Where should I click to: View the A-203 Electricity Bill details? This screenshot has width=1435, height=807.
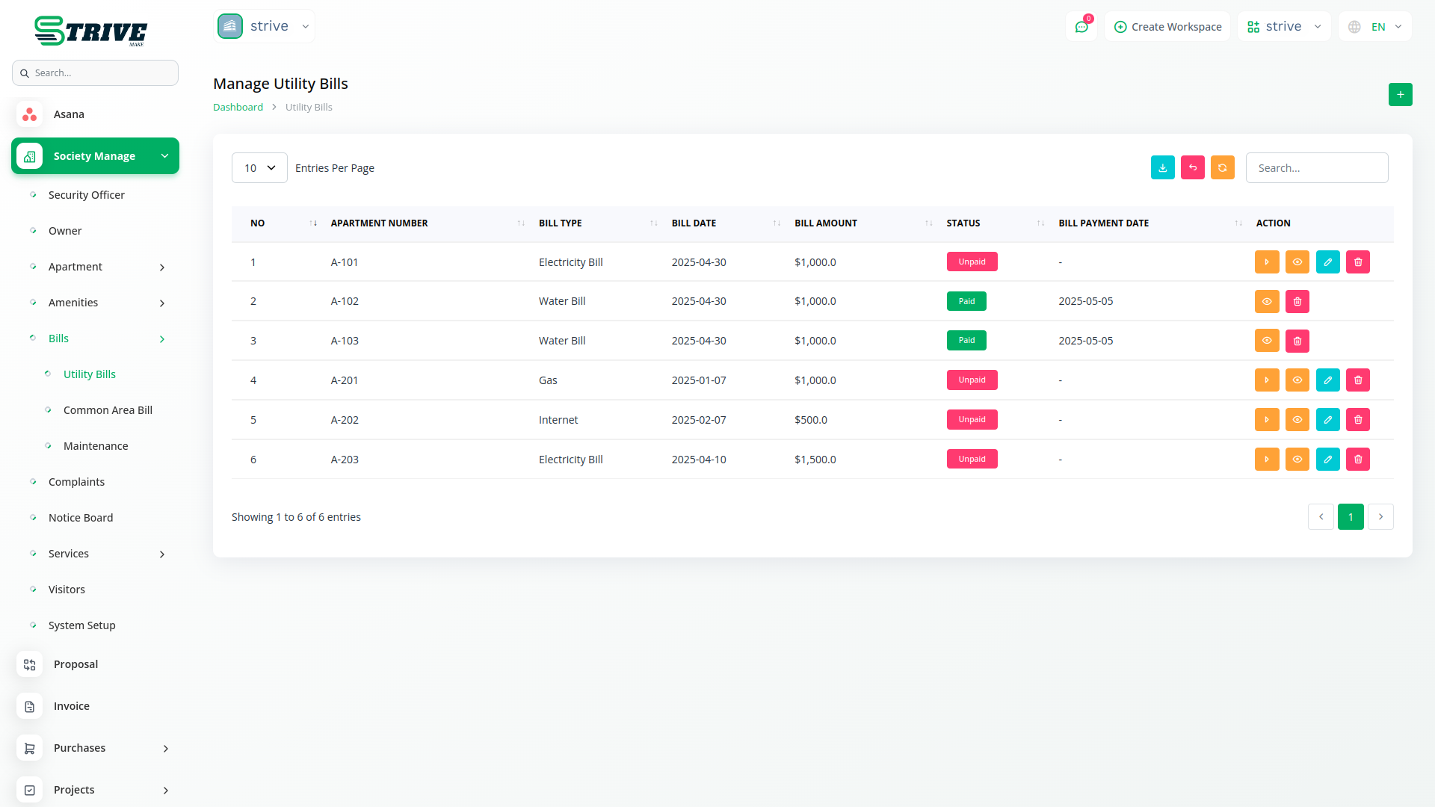point(1297,460)
